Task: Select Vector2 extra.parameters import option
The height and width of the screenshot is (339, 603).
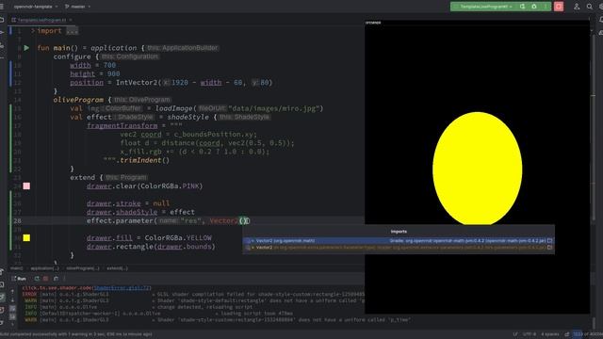Action: (399, 248)
